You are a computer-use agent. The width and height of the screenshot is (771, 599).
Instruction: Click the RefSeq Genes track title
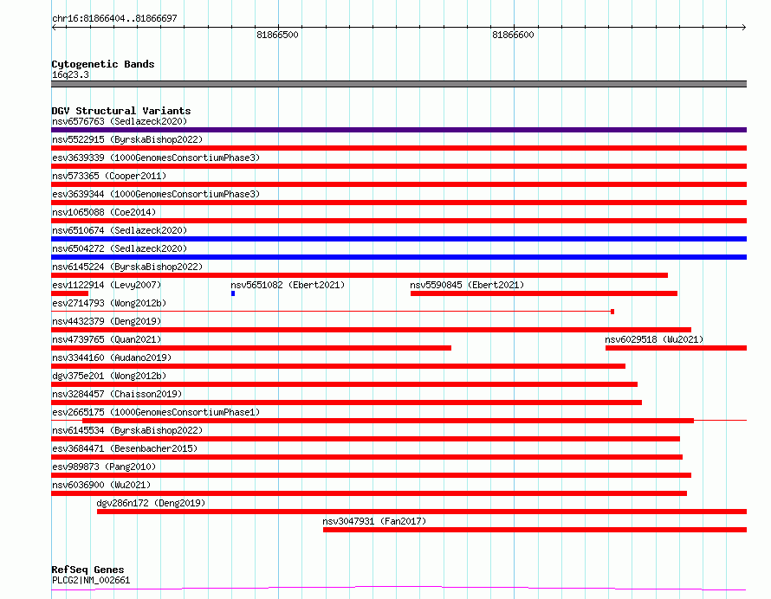point(87,570)
